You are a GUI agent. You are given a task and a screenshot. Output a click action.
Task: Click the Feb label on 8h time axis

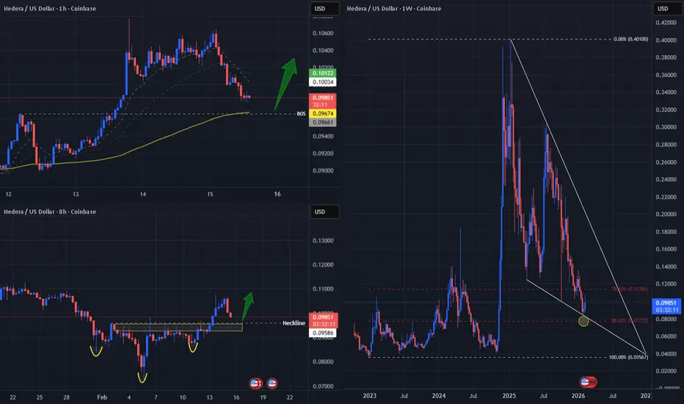point(102,397)
